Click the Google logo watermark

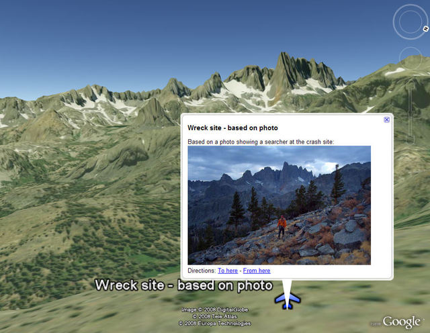click(402, 322)
